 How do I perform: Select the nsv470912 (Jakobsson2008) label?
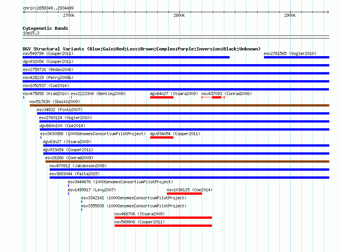point(78,166)
